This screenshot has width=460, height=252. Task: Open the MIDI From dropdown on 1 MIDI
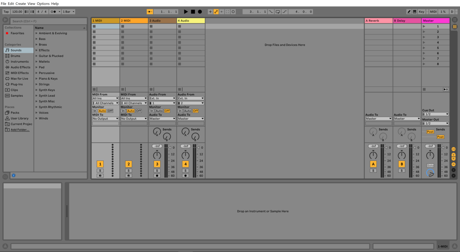(105, 98)
